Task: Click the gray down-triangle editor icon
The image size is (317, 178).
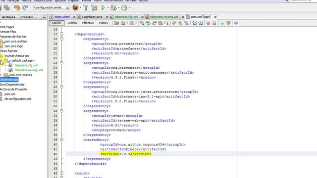Action: click(x=222, y=23)
